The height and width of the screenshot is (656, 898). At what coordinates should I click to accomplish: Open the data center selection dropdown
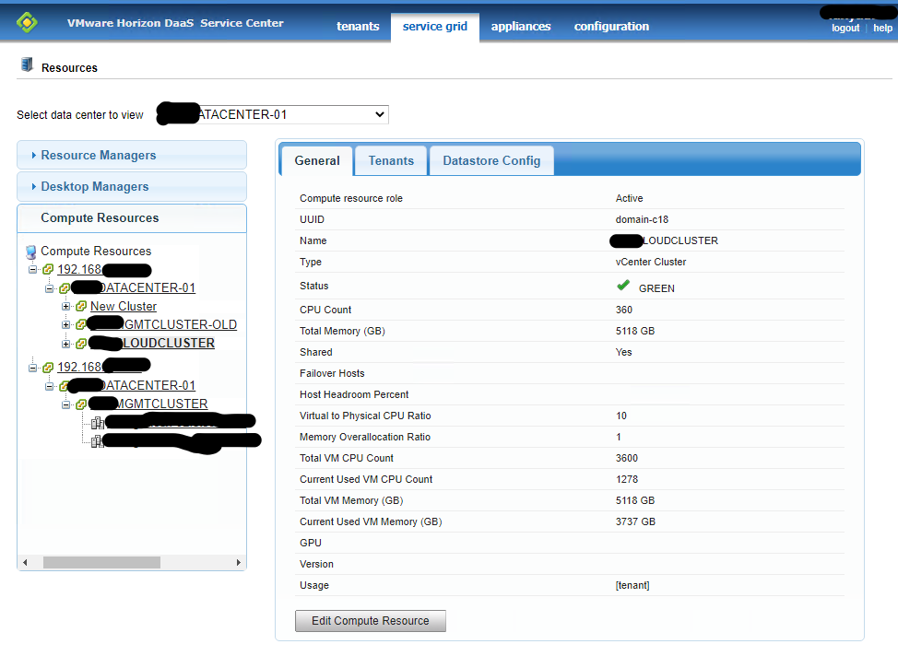(x=273, y=114)
